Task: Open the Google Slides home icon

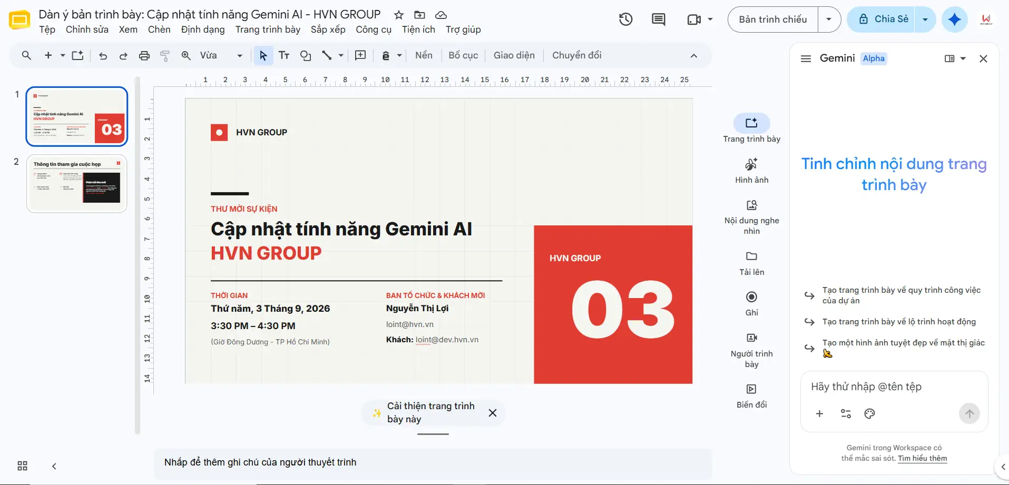Action: [x=19, y=21]
